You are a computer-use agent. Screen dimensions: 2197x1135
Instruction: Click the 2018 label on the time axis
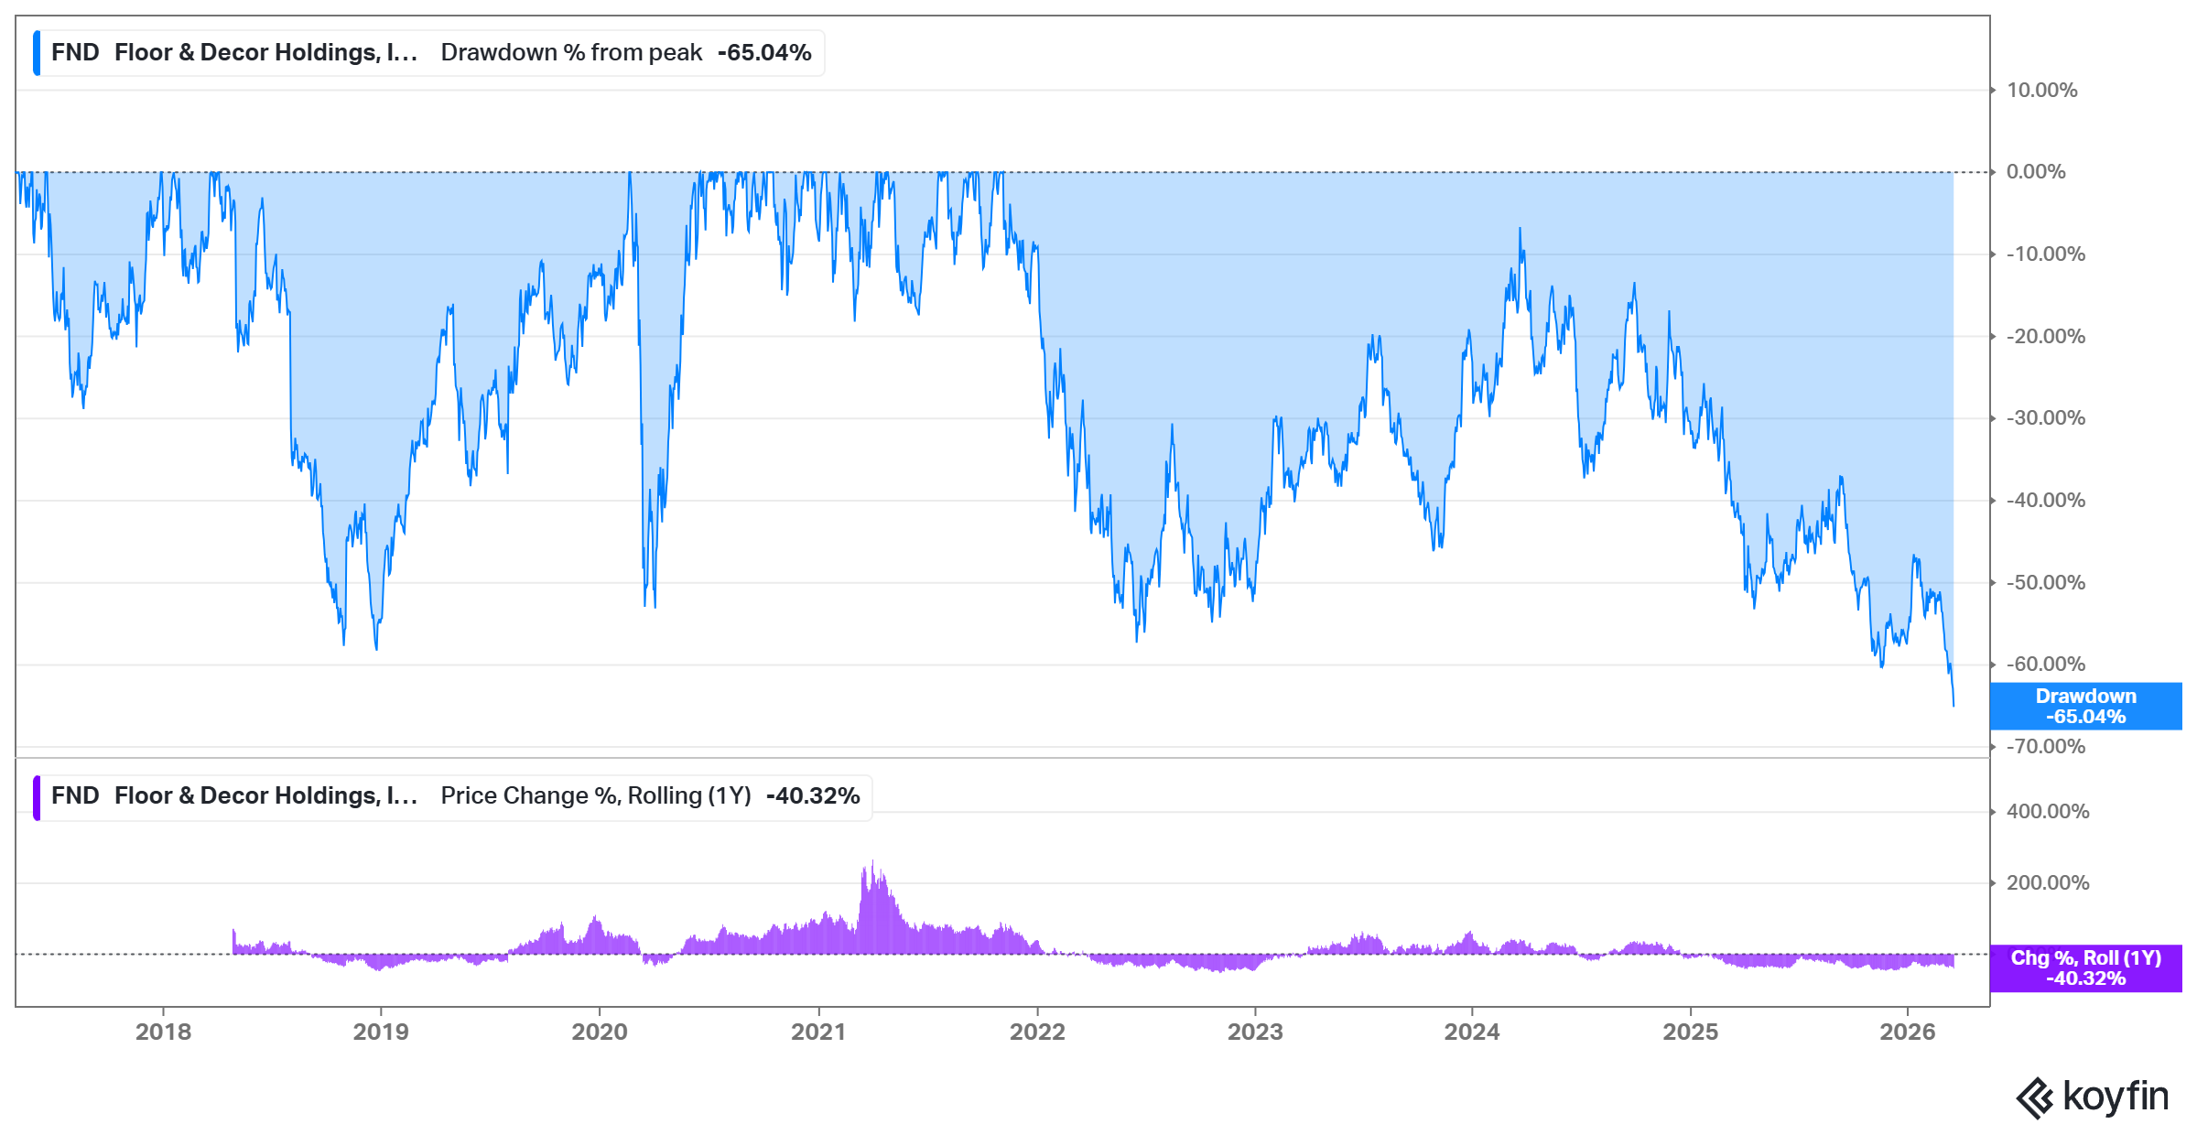(163, 1032)
